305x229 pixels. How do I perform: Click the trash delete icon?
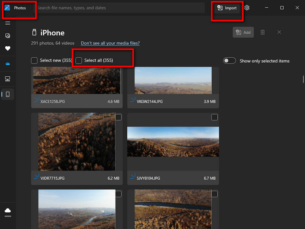tap(263, 32)
